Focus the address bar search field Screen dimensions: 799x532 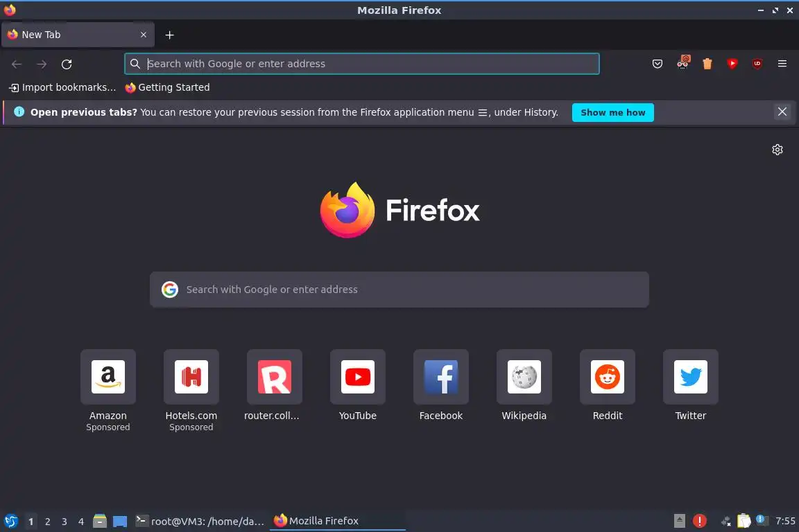(362, 64)
